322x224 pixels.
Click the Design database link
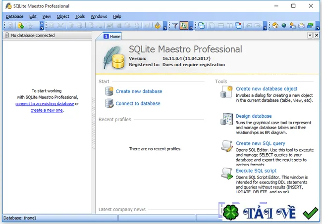pos(254,116)
